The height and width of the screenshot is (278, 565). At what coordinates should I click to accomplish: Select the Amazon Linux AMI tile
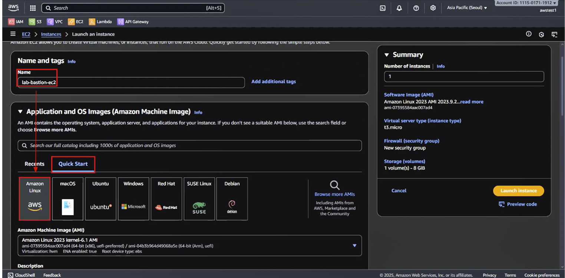coord(35,199)
